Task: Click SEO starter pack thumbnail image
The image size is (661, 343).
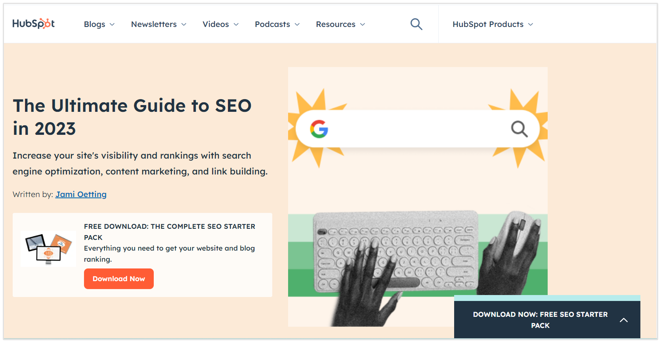Action: click(x=48, y=249)
